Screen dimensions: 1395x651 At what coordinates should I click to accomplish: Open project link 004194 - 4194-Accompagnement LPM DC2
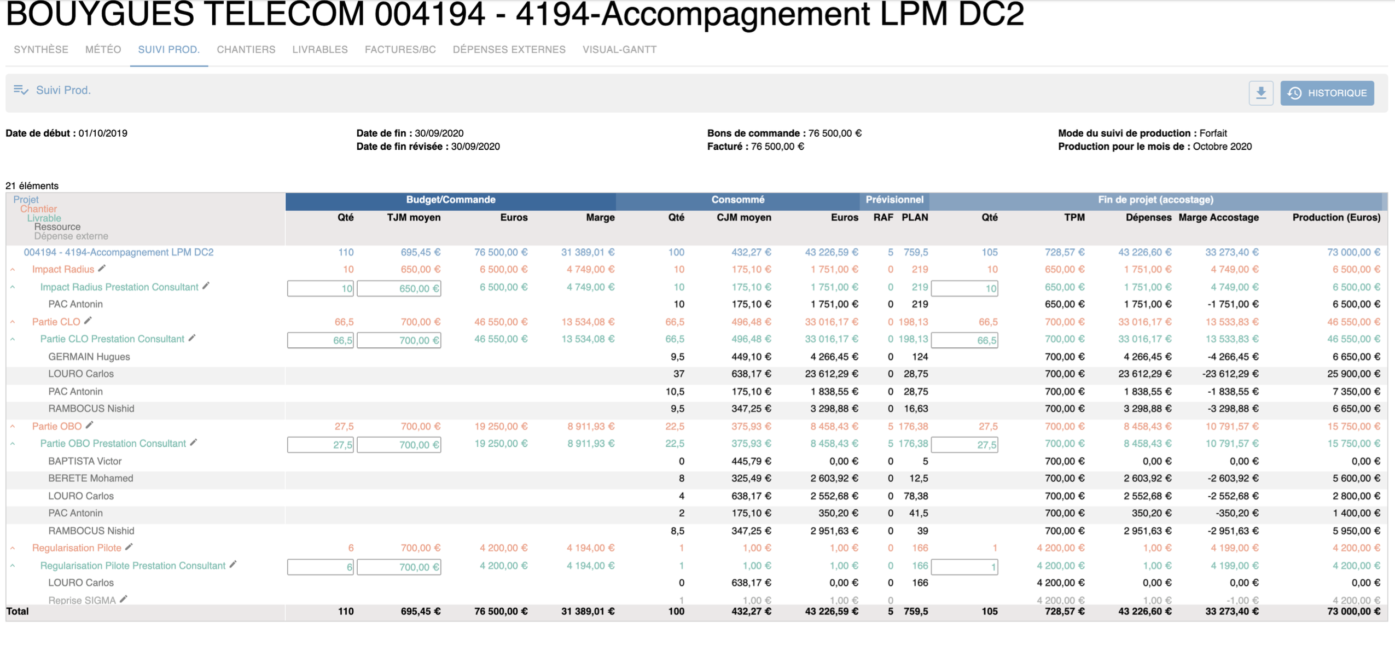click(119, 252)
